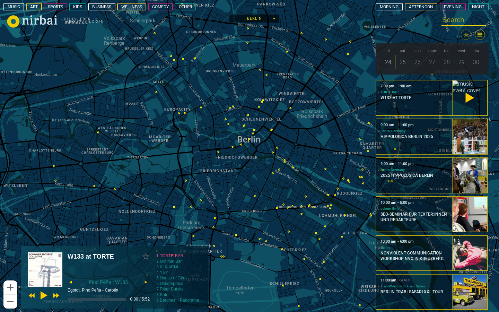Toggle AFTERNOON time filter

[x=421, y=7]
